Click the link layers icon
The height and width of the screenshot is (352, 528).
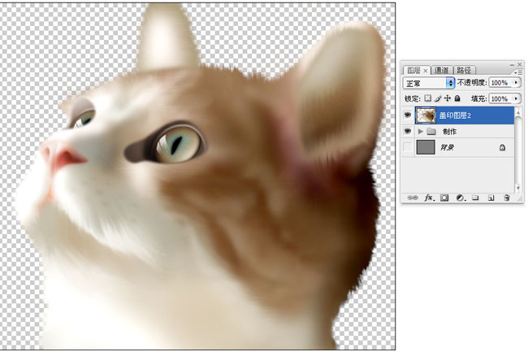[413, 198]
